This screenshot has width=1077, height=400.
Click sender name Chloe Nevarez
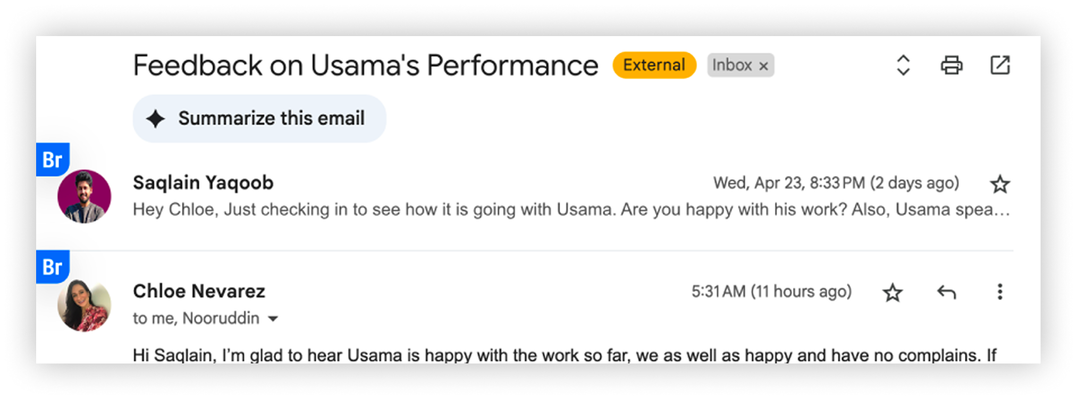pos(199,291)
